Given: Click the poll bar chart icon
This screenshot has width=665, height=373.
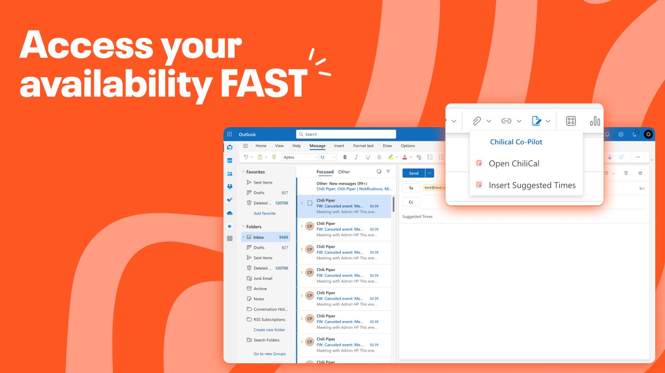Looking at the screenshot, I should click(x=595, y=121).
